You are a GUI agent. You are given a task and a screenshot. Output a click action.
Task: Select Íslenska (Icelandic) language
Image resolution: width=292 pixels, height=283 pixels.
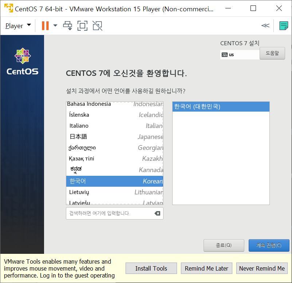point(115,115)
